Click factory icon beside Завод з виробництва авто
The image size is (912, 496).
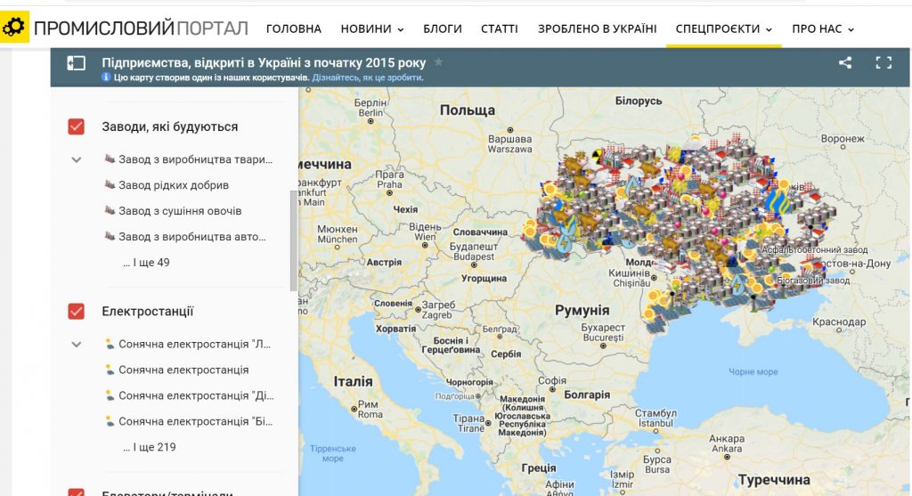110,235
